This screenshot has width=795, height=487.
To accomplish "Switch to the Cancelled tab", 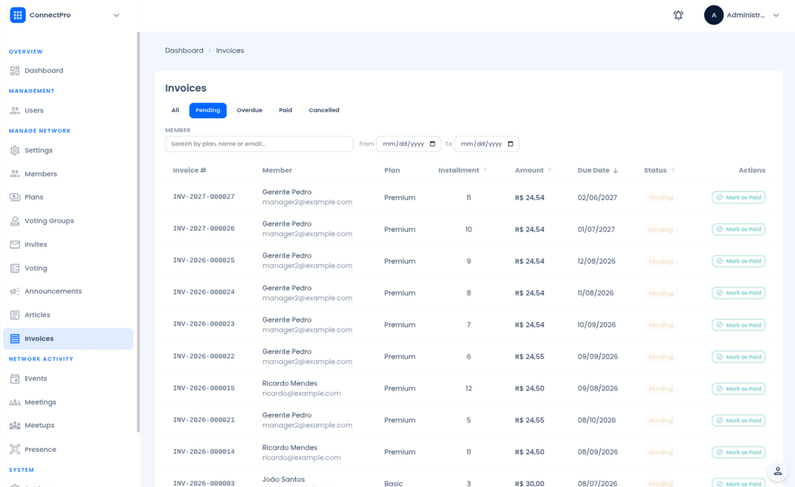I will pyautogui.click(x=324, y=110).
